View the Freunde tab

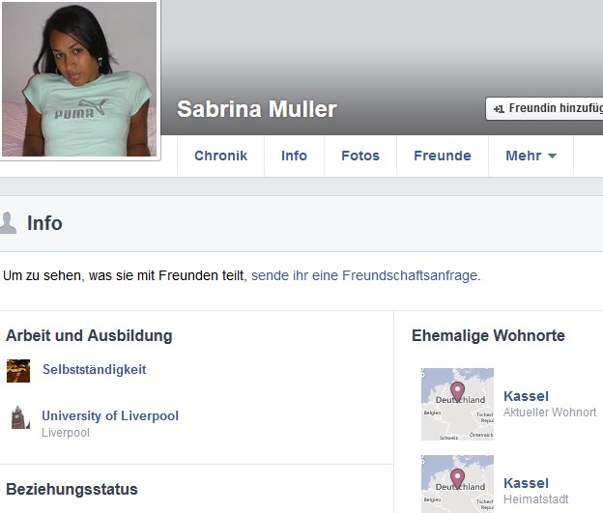[x=443, y=156]
